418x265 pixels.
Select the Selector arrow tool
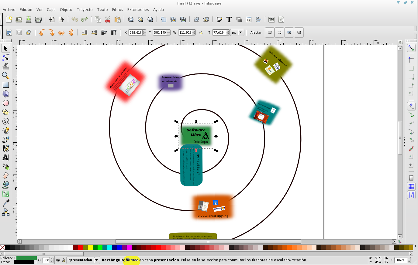[5, 48]
